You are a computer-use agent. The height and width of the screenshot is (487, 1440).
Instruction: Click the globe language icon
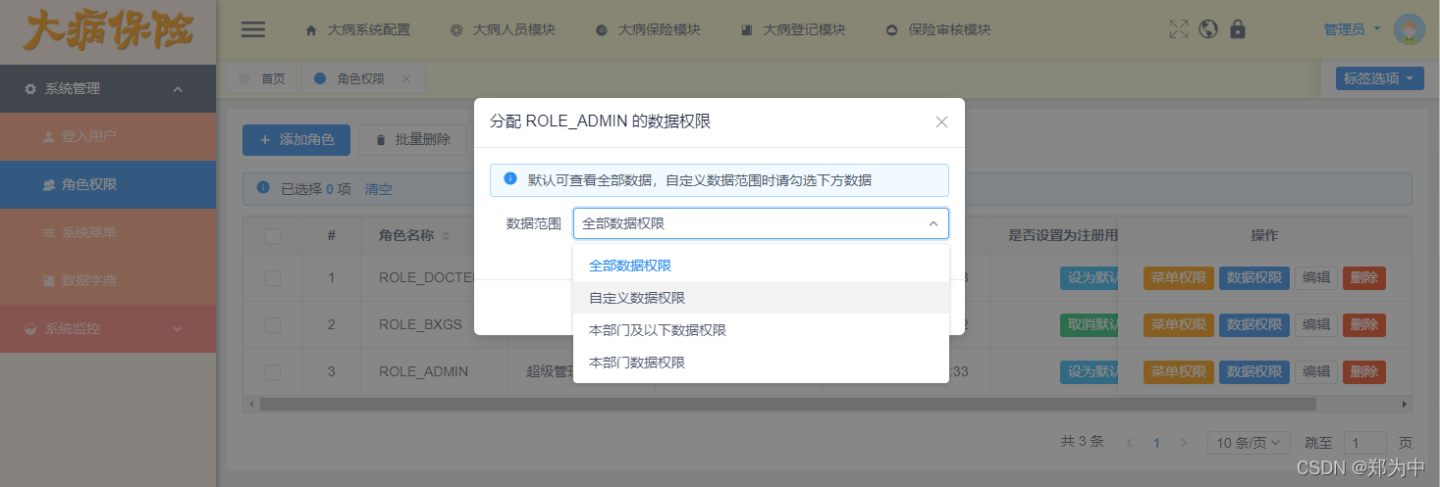[x=1208, y=29]
